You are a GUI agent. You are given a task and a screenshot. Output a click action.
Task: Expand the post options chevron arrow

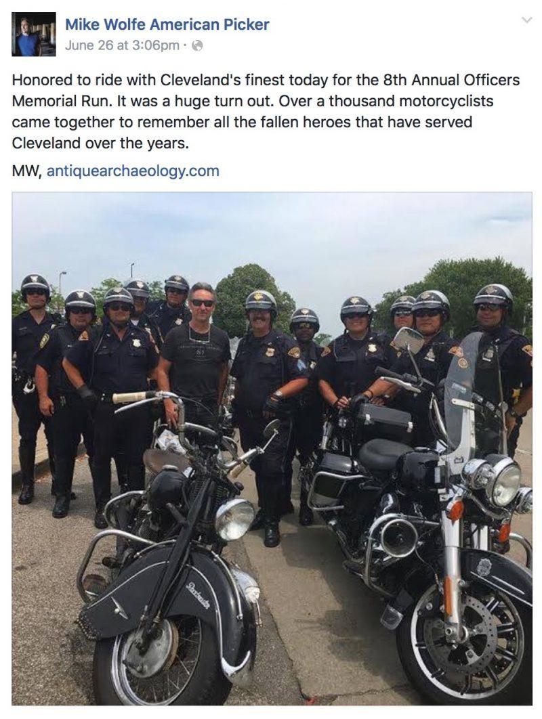click(527, 20)
